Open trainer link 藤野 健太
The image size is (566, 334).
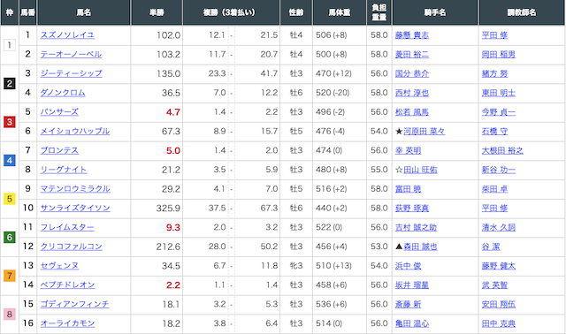499,266
